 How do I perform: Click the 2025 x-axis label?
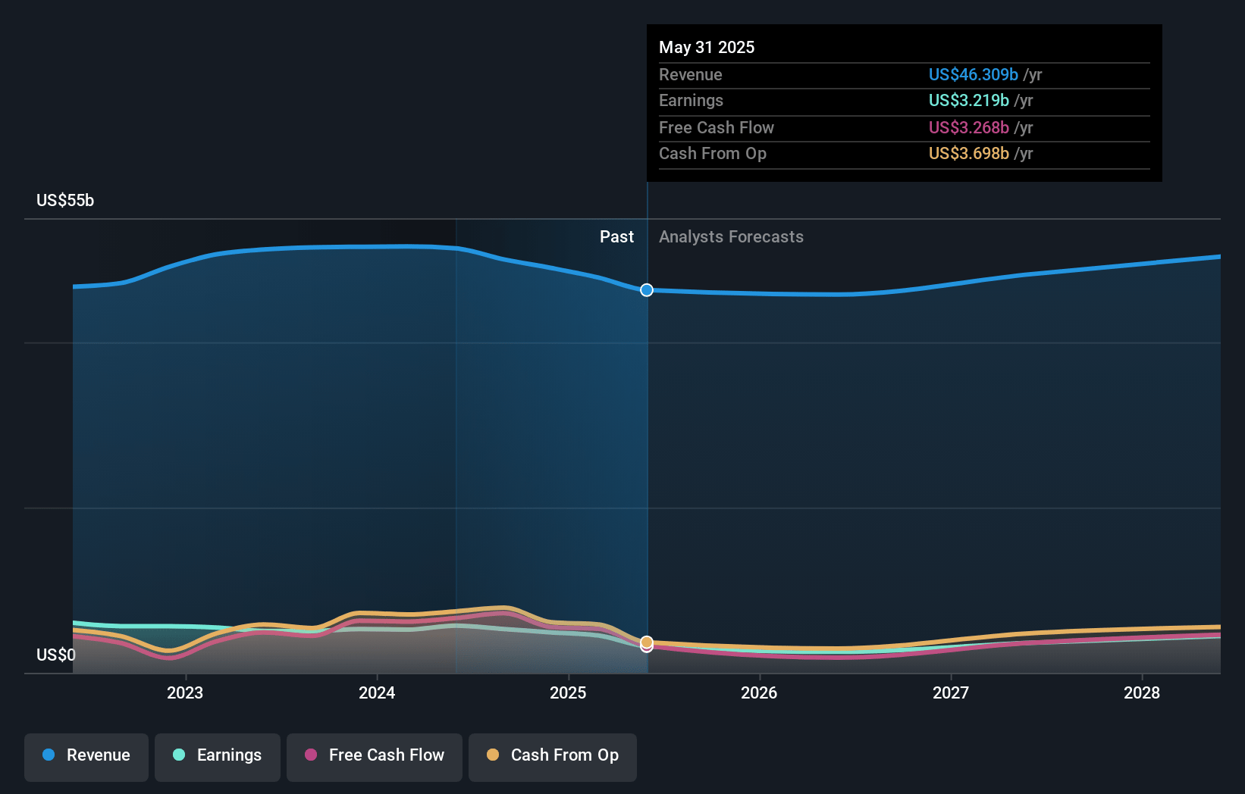pyautogui.click(x=568, y=693)
